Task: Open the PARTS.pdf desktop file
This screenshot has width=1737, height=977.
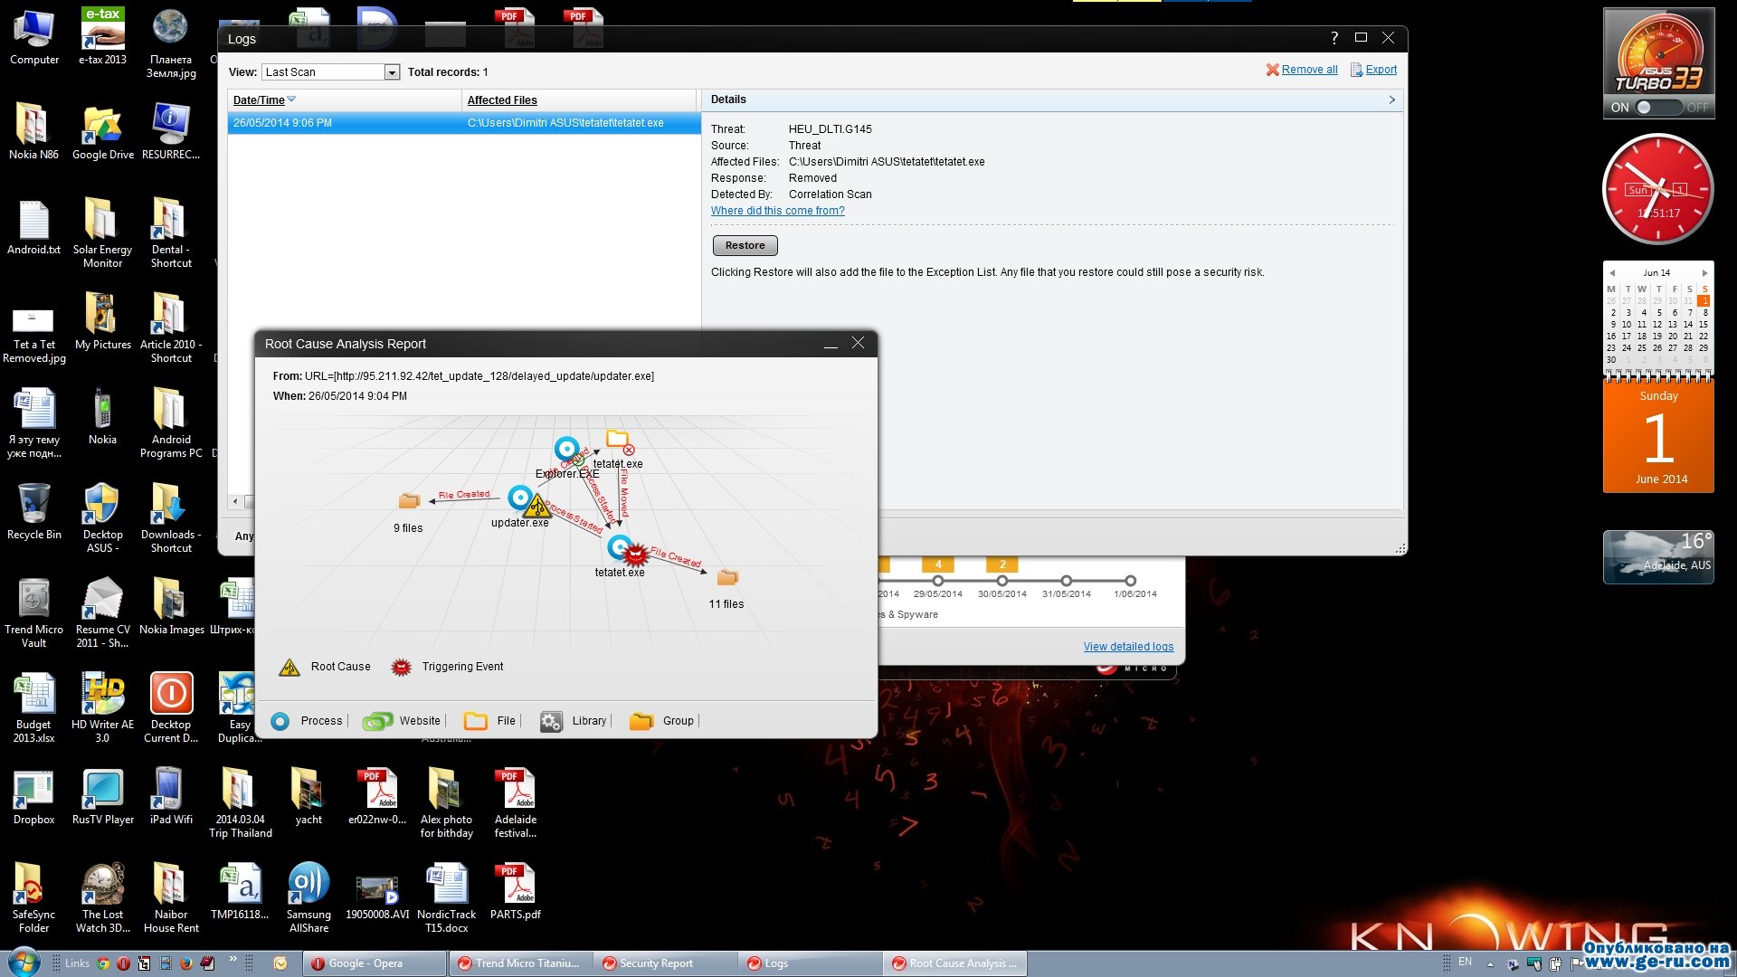Action: 516,892
